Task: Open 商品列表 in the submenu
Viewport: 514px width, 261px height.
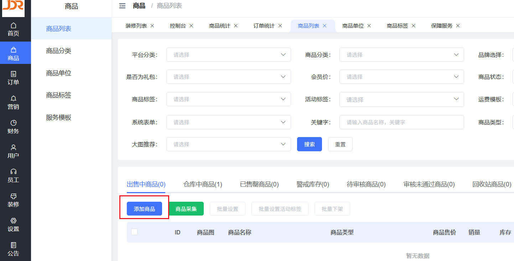Action: [71, 28]
